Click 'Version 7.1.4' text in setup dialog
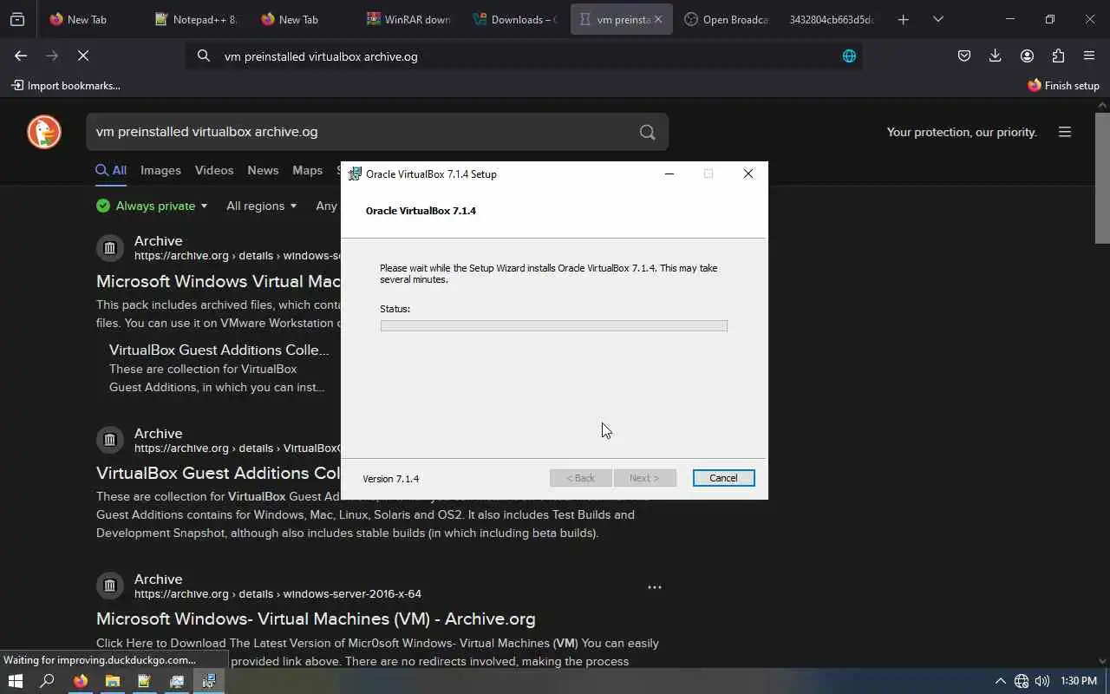The image size is (1110, 694). [x=390, y=479]
